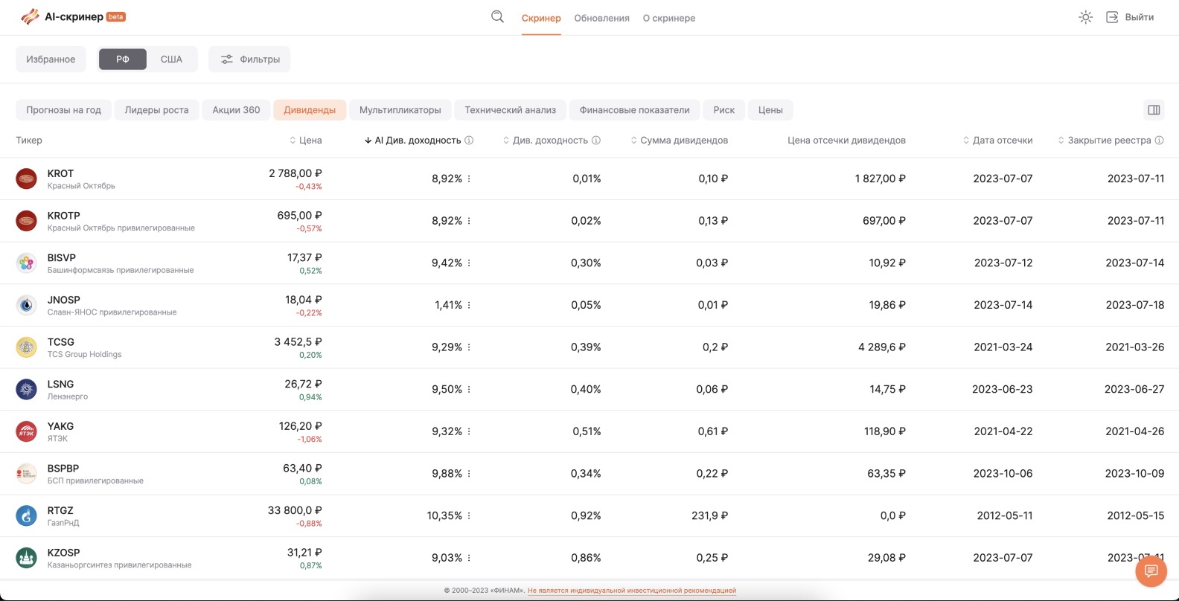1179x601 pixels.
Task: Select the Прогнозы на год tab
Action: 63,110
